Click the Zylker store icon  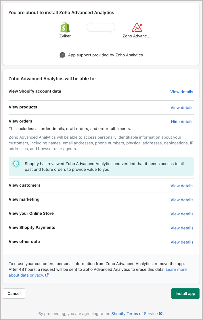click(x=65, y=28)
